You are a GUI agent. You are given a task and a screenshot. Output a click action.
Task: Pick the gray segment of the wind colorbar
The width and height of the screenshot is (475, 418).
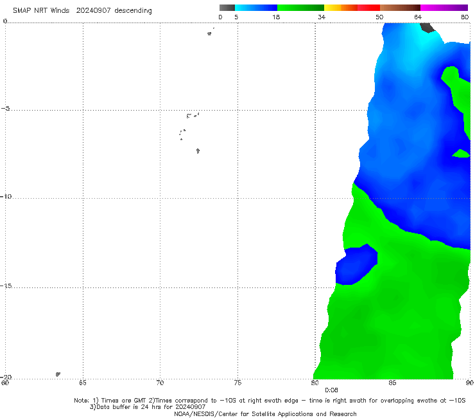(227, 8)
